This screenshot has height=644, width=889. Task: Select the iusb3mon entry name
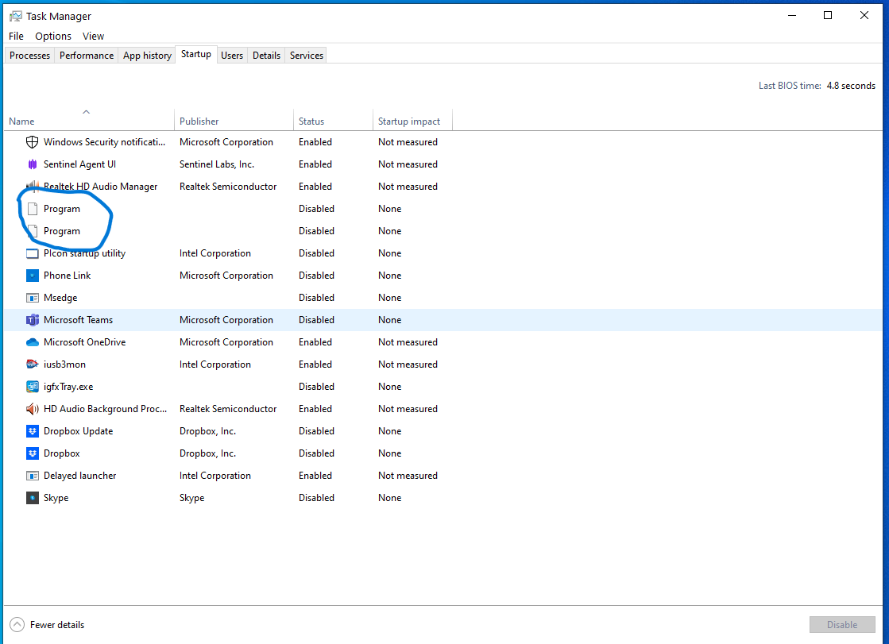[x=64, y=364]
